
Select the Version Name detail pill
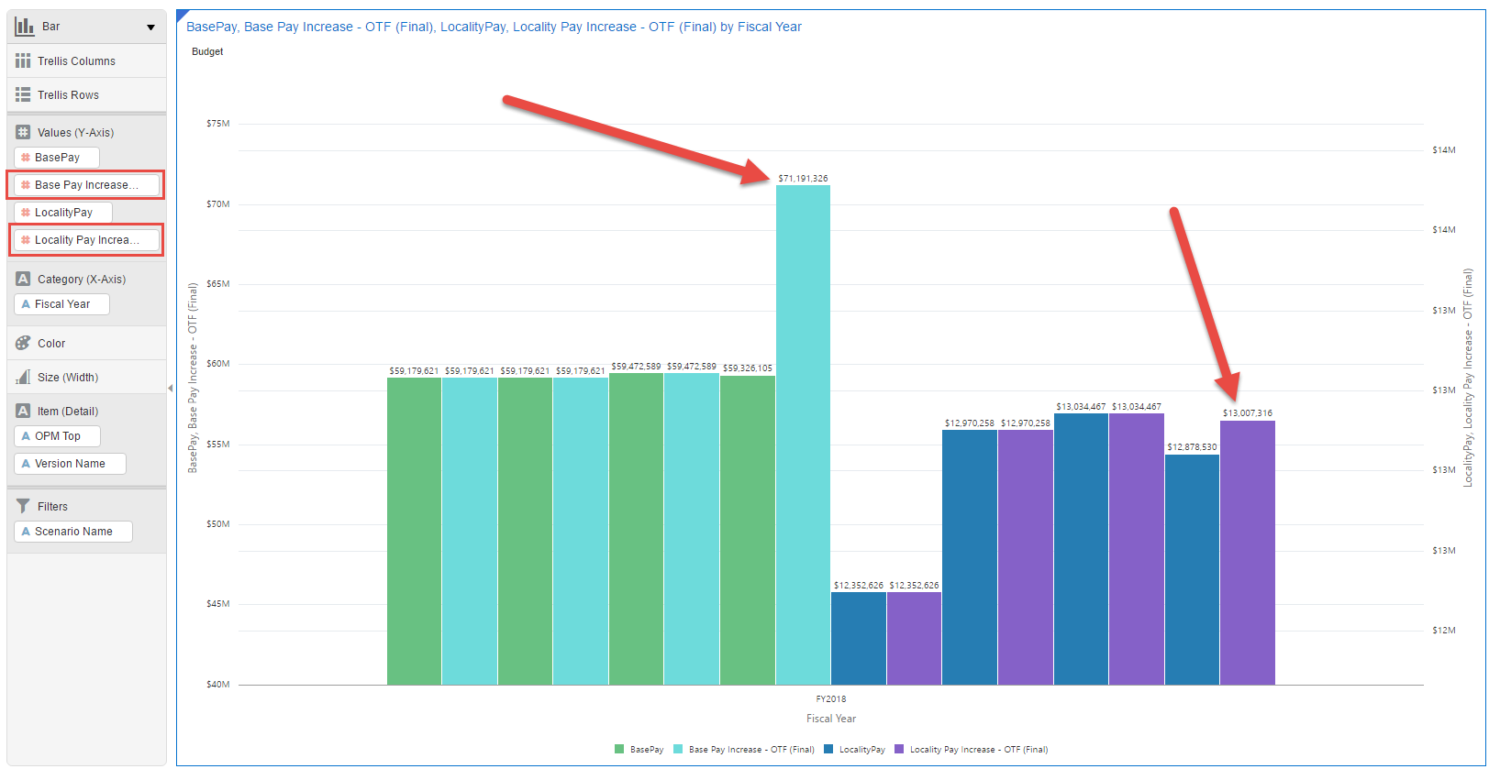tap(70, 464)
